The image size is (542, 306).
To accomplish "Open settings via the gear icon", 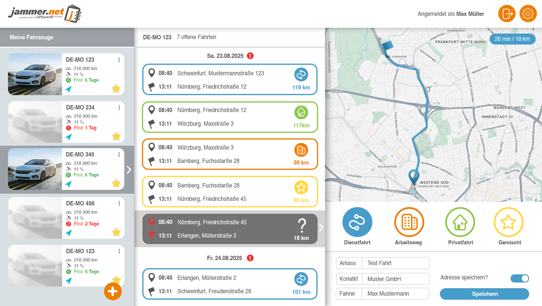I will coord(528,14).
